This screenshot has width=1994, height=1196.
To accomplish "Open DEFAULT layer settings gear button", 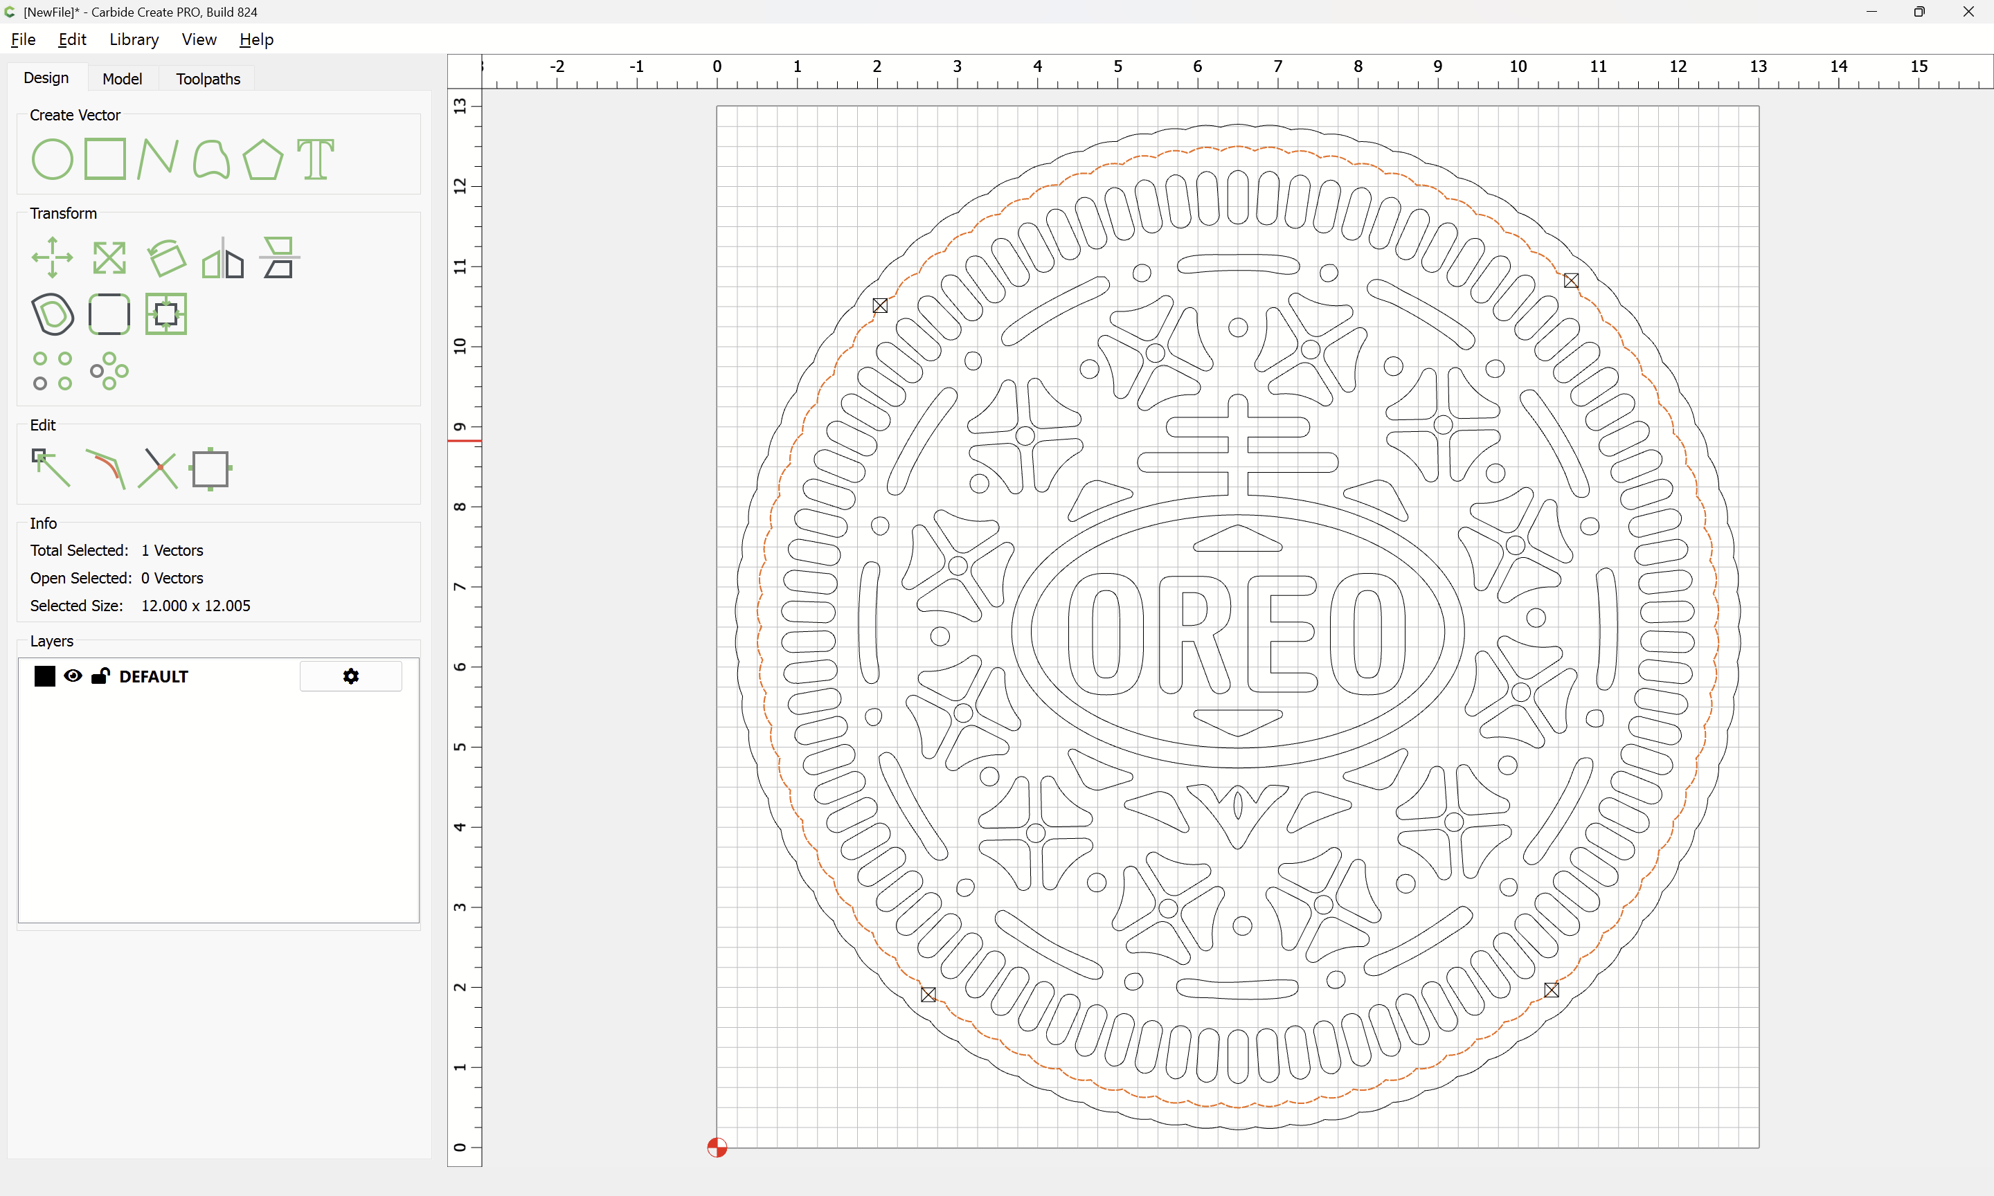I will click(x=350, y=676).
